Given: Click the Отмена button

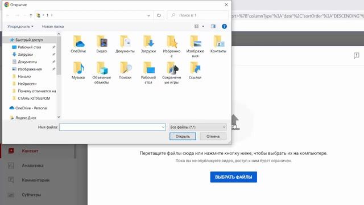Looking at the screenshot, I should coord(213,137).
